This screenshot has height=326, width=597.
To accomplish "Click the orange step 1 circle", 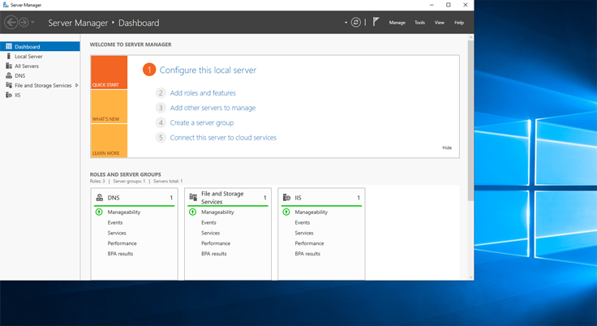I will pyautogui.click(x=149, y=70).
